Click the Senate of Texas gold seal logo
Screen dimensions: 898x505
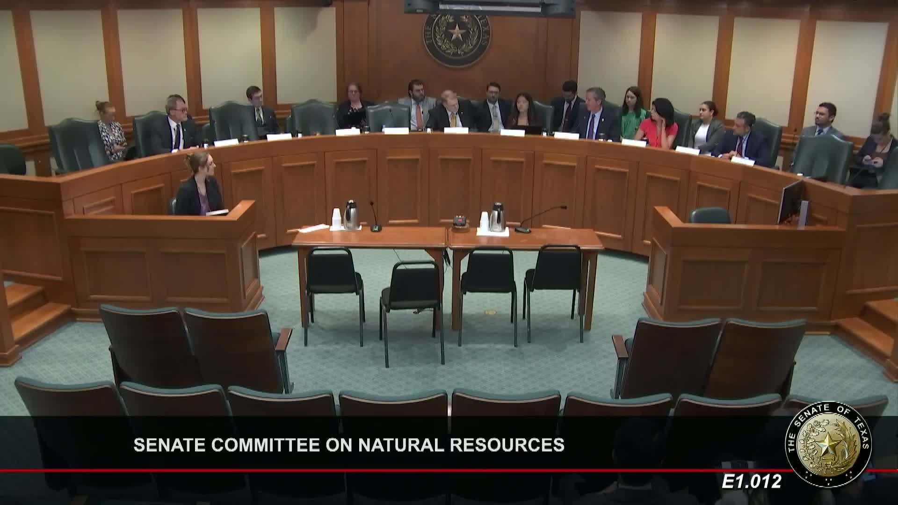pos(829,444)
